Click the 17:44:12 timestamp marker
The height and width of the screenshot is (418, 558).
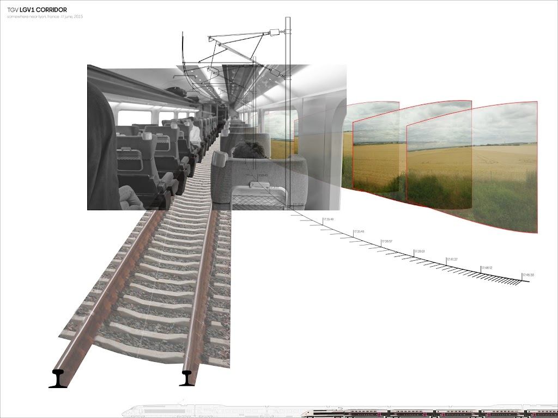coord(486,268)
